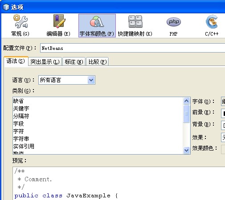Screen dimensions: 225x200
Task: Switch to the 语法 tab
Action: (x=16, y=61)
